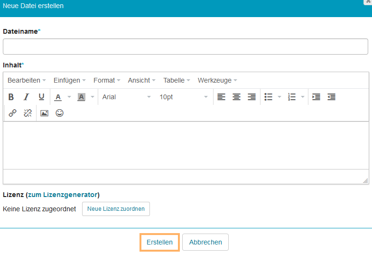The image size is (372, 254).
Task: Open the 10pt font size dropdown
Action: tap(183, 97)
